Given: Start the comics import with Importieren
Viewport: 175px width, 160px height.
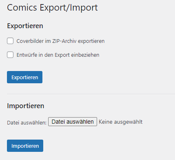Looking at the screenshot, I should click(x=25, y=146).
